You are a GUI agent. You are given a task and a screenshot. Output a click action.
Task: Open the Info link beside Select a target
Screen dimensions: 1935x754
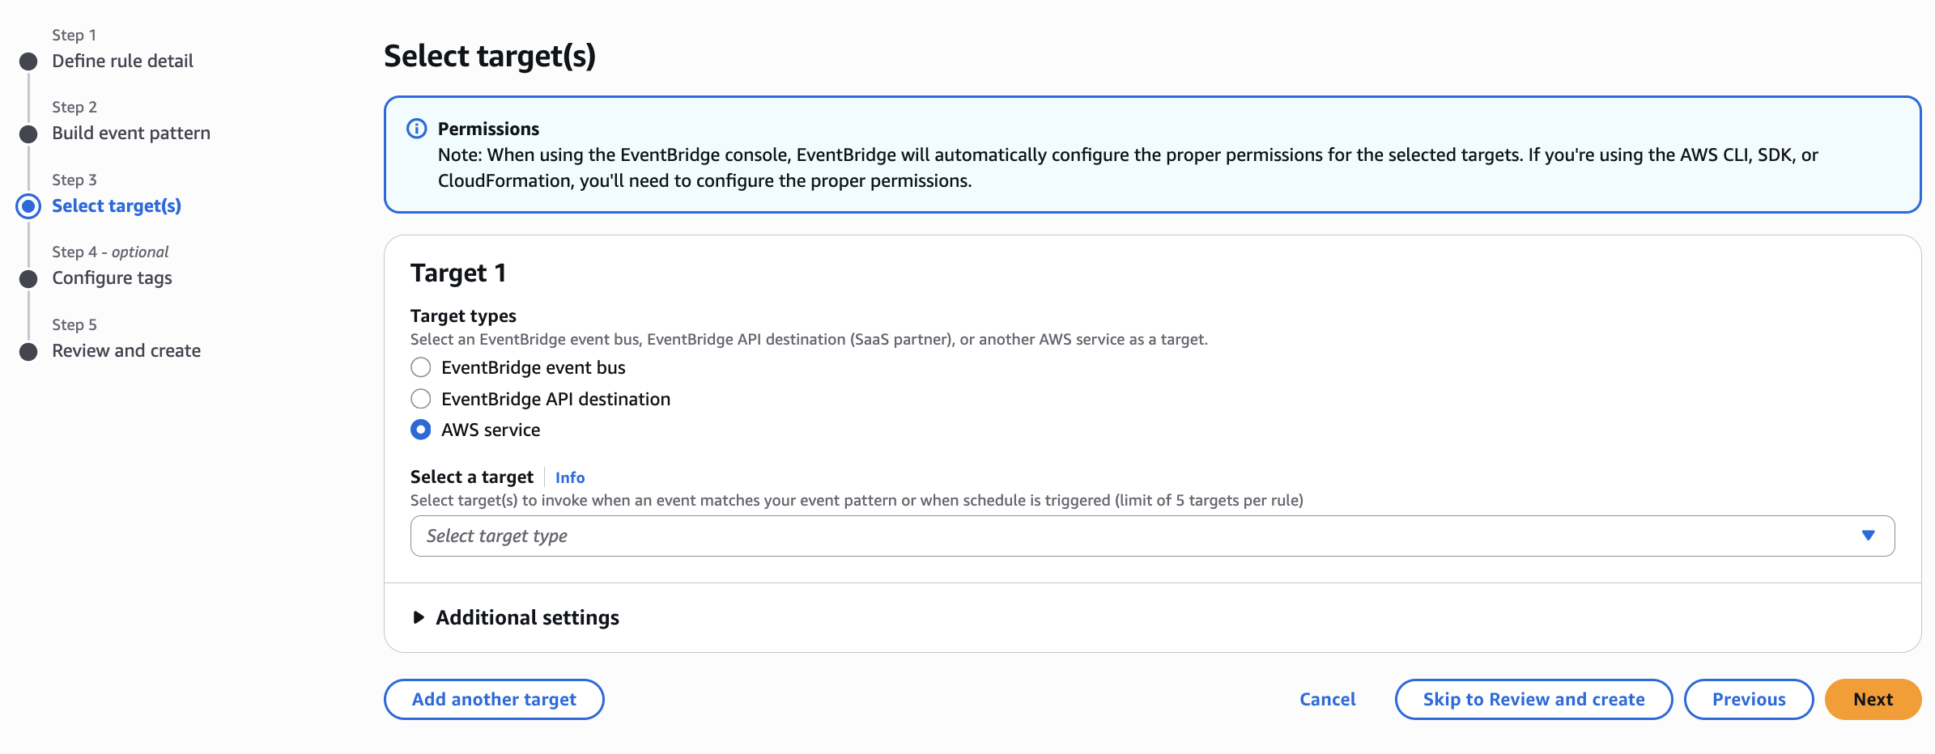click(x=570, y=477)
